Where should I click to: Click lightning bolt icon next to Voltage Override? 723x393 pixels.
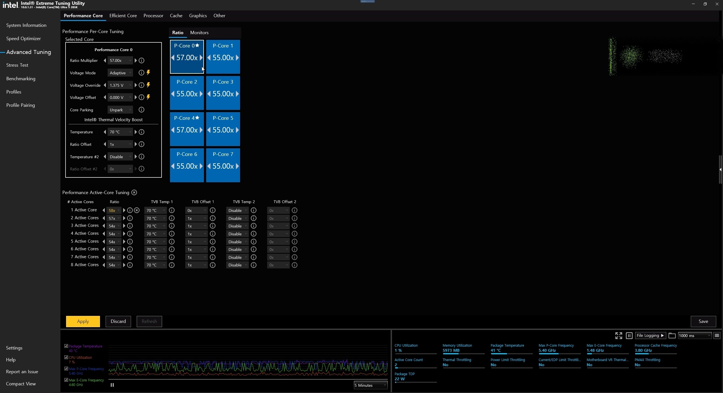(x=148, y=85)
